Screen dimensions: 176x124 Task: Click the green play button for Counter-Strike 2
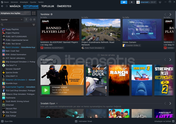pos(46,90)
